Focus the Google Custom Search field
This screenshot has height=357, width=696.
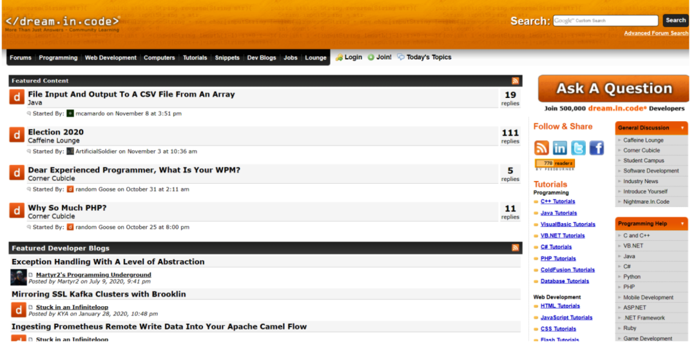click(x=605, y=21)
